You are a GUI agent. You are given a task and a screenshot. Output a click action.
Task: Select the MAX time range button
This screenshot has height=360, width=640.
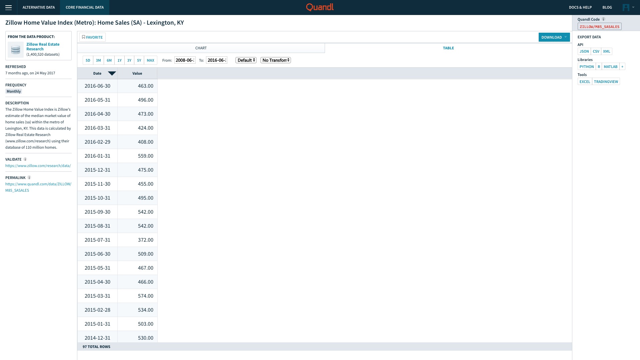150,60
